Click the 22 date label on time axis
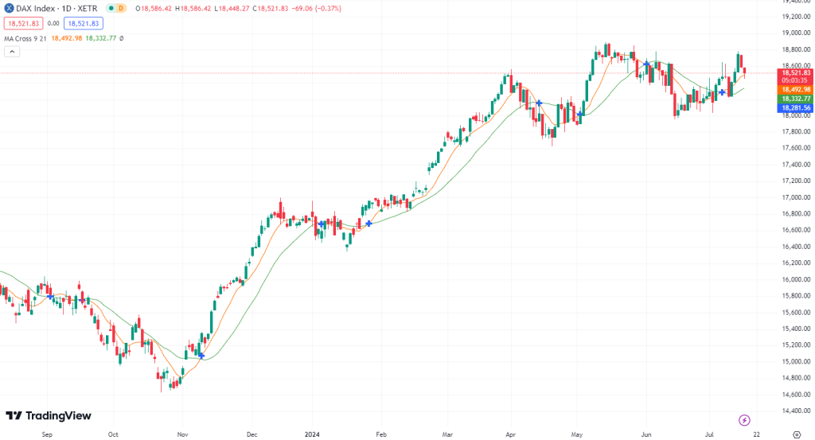815x440 pixels. (756, 434)
